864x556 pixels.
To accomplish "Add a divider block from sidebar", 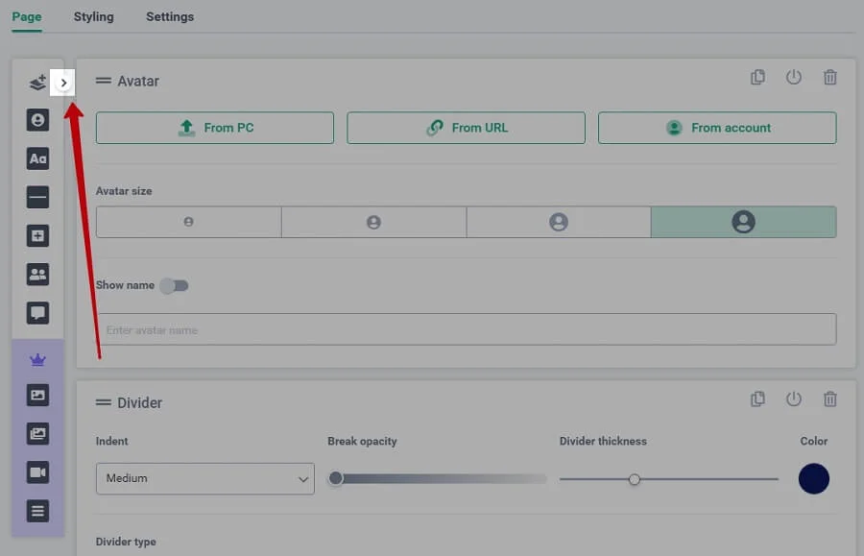I will pyautogui.click(x=37, y=198).
